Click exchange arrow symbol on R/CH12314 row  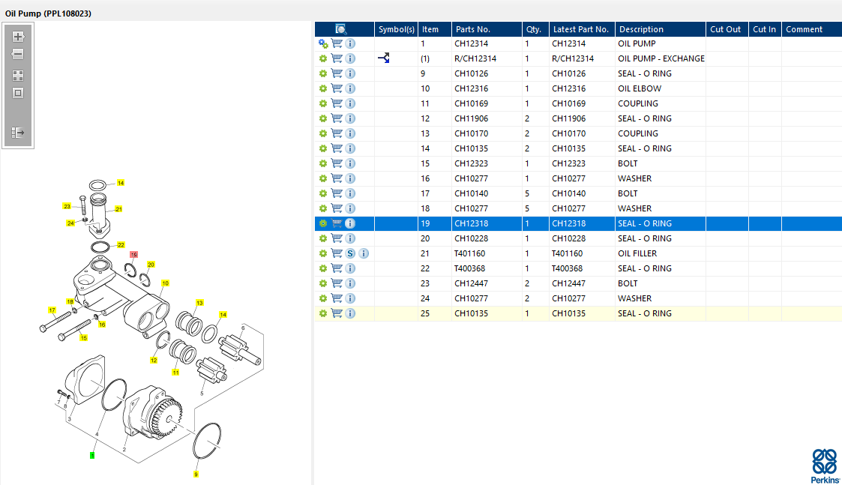(x=384, y=58)
